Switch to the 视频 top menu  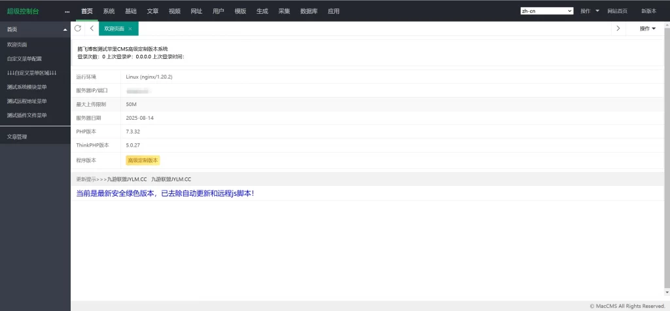174,11
